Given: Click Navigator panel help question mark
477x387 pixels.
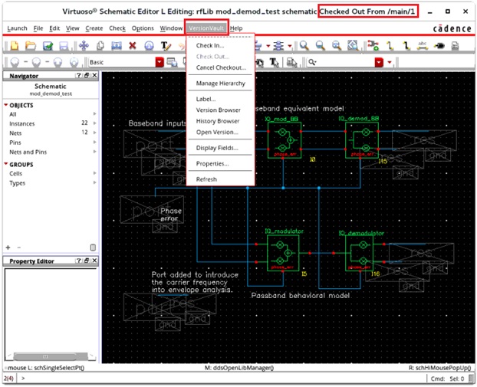Looking at the screenshot, I should [x=79, y=75].
